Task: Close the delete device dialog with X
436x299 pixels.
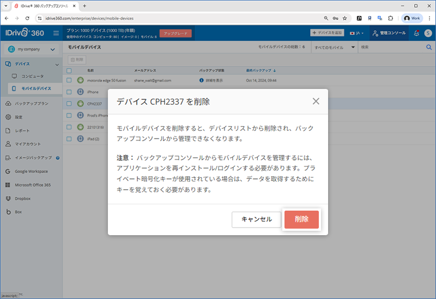Action: (x=316, y=101)
